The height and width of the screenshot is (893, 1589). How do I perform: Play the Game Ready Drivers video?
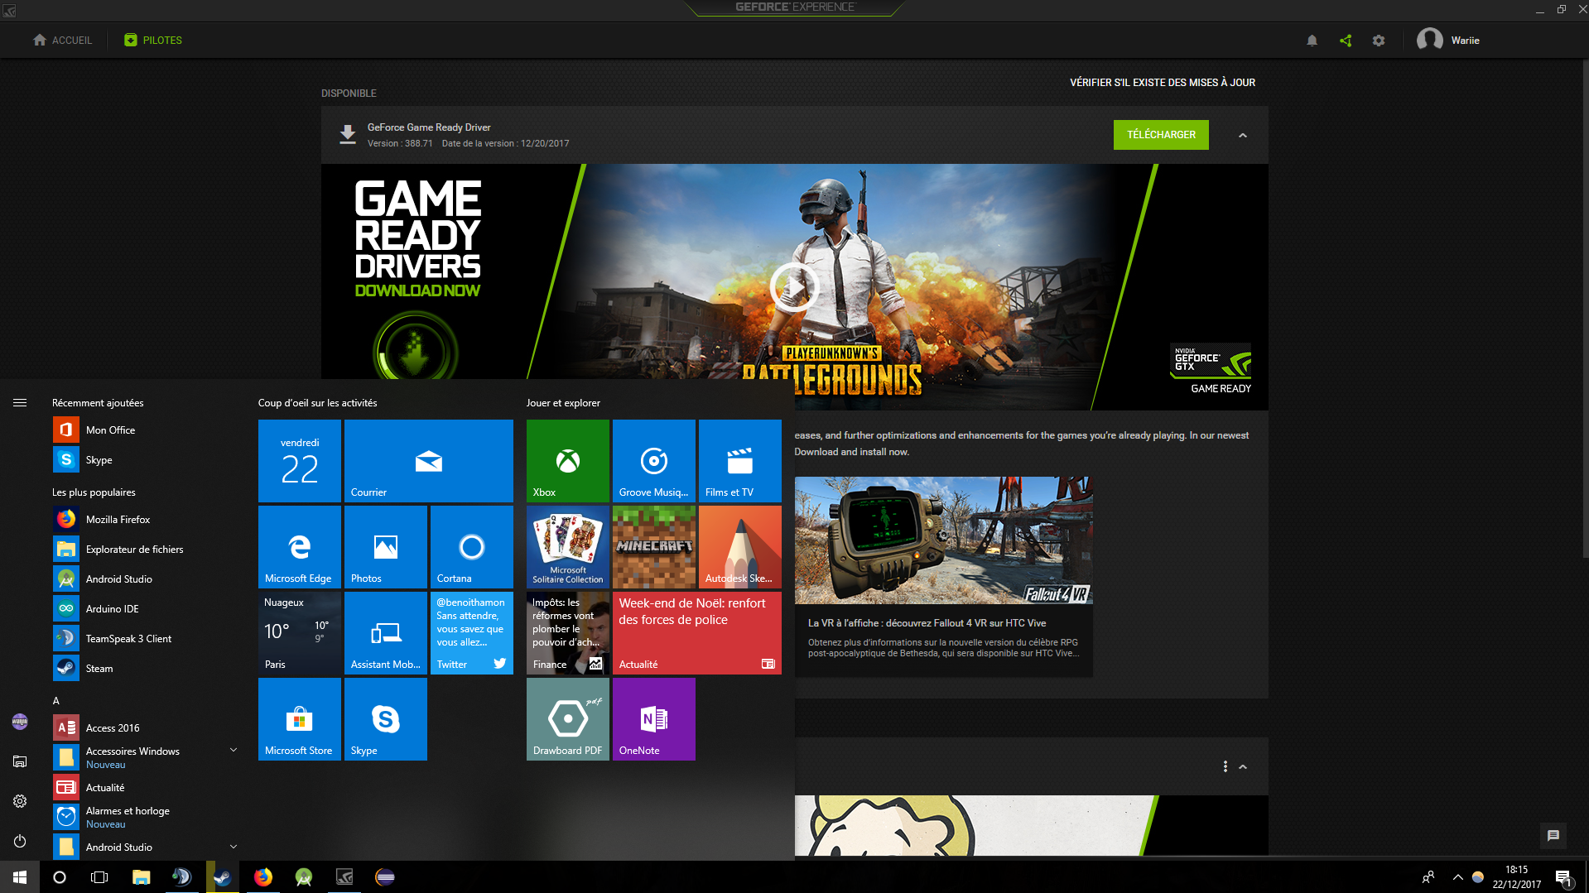point(794,287)
